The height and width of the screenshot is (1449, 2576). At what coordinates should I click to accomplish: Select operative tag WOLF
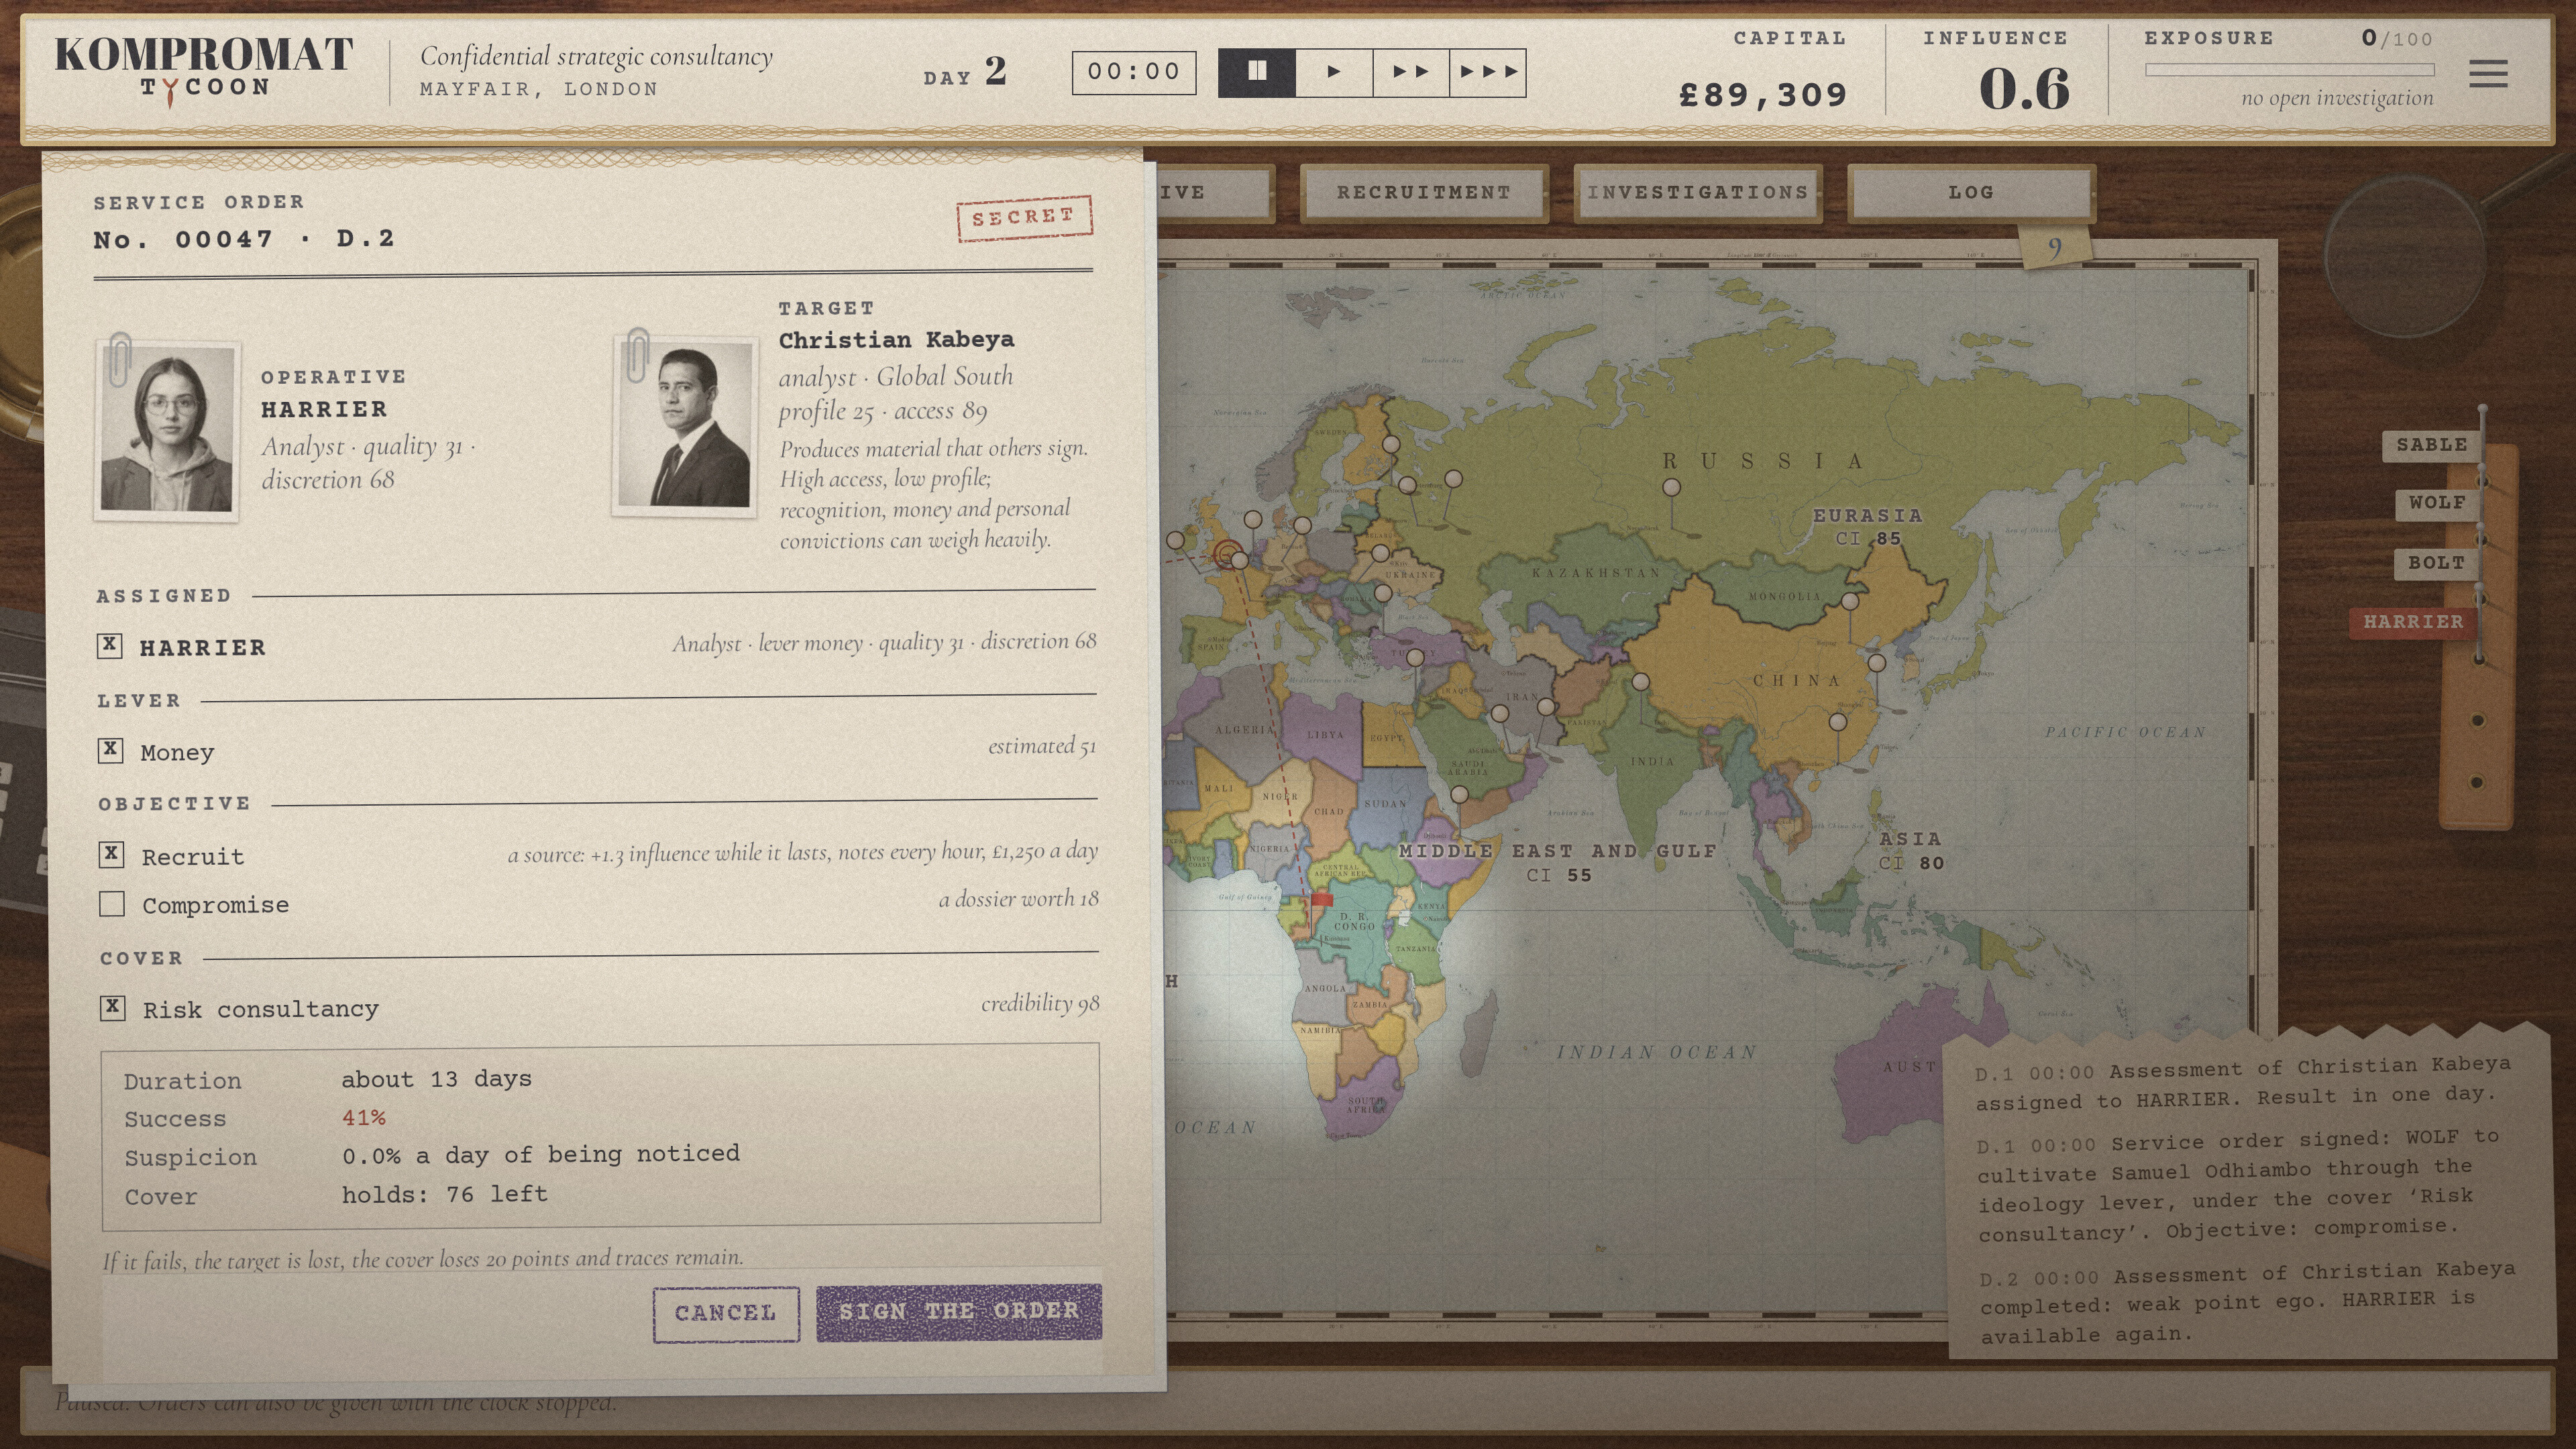(x=2437, y=503)
